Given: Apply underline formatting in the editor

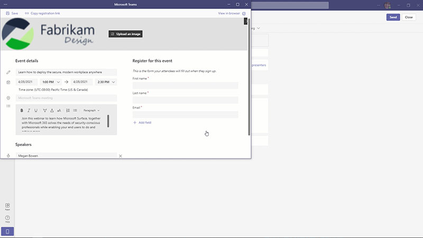Looking at the screenshot, I should pyautogui.click(x=36, y=111).
